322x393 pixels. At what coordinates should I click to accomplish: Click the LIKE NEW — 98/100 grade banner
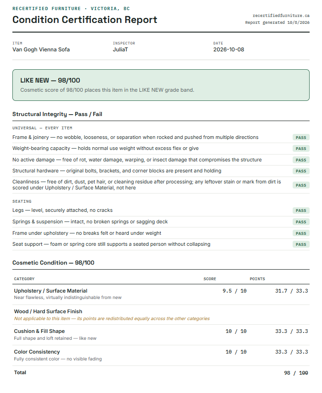(161, 85)
